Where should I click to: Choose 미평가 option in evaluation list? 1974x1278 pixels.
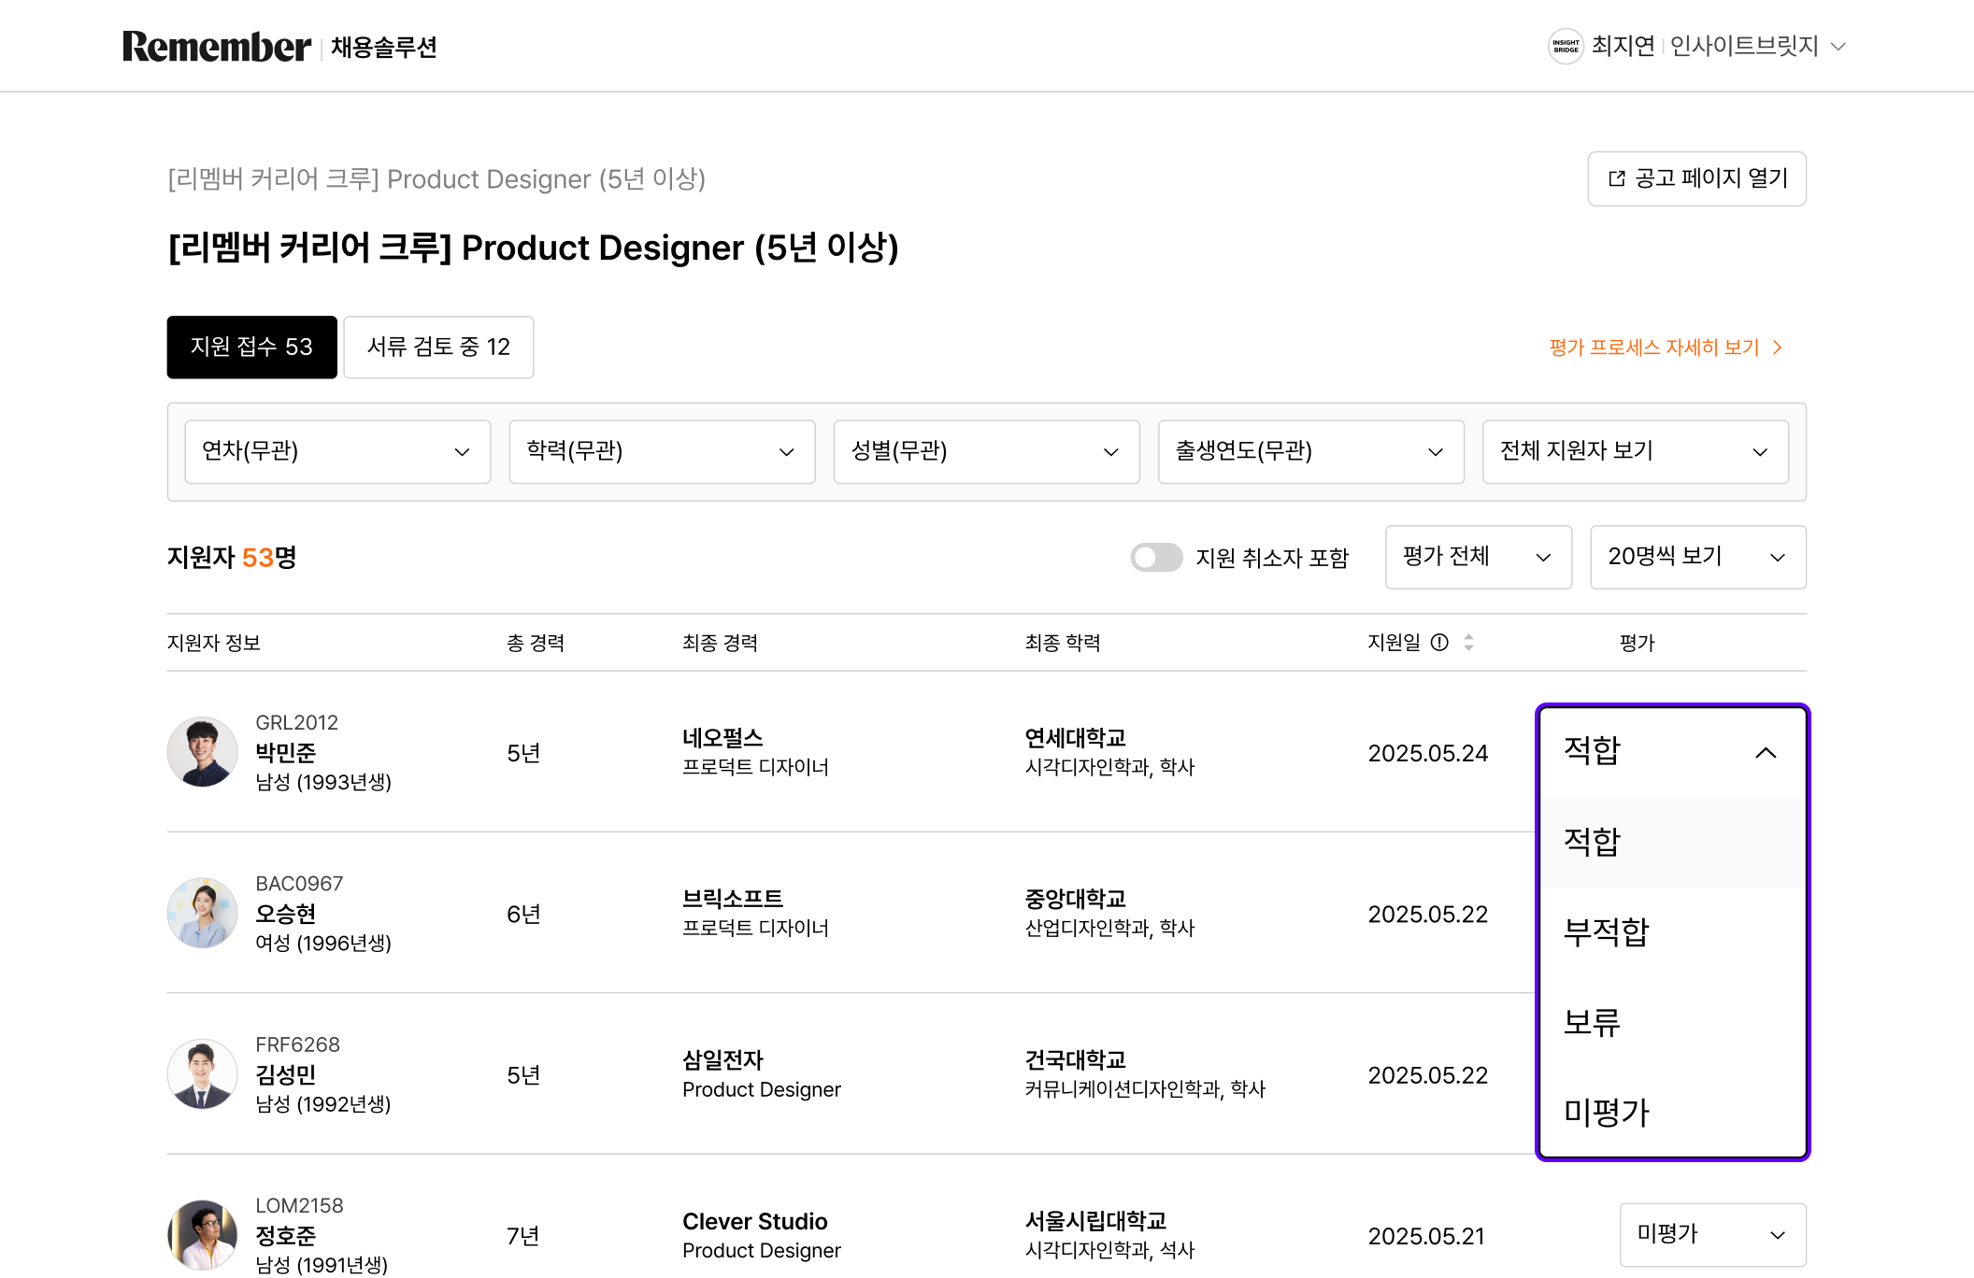[x=1672, y=1112]
